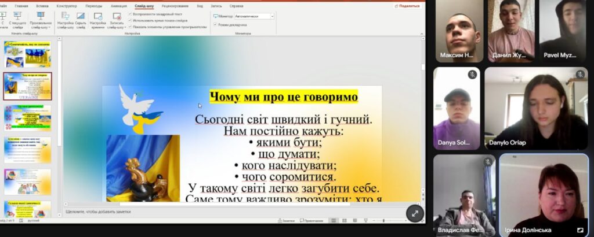Image resolution: width=594 pixels, height=237 pixels.
Task: Adjust the zoom slider in status bar
Action: [x=384, y=220]
